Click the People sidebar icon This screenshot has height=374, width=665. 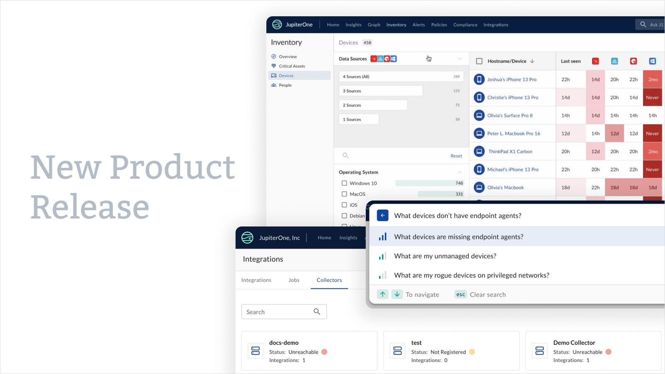[x=273, y=85]
